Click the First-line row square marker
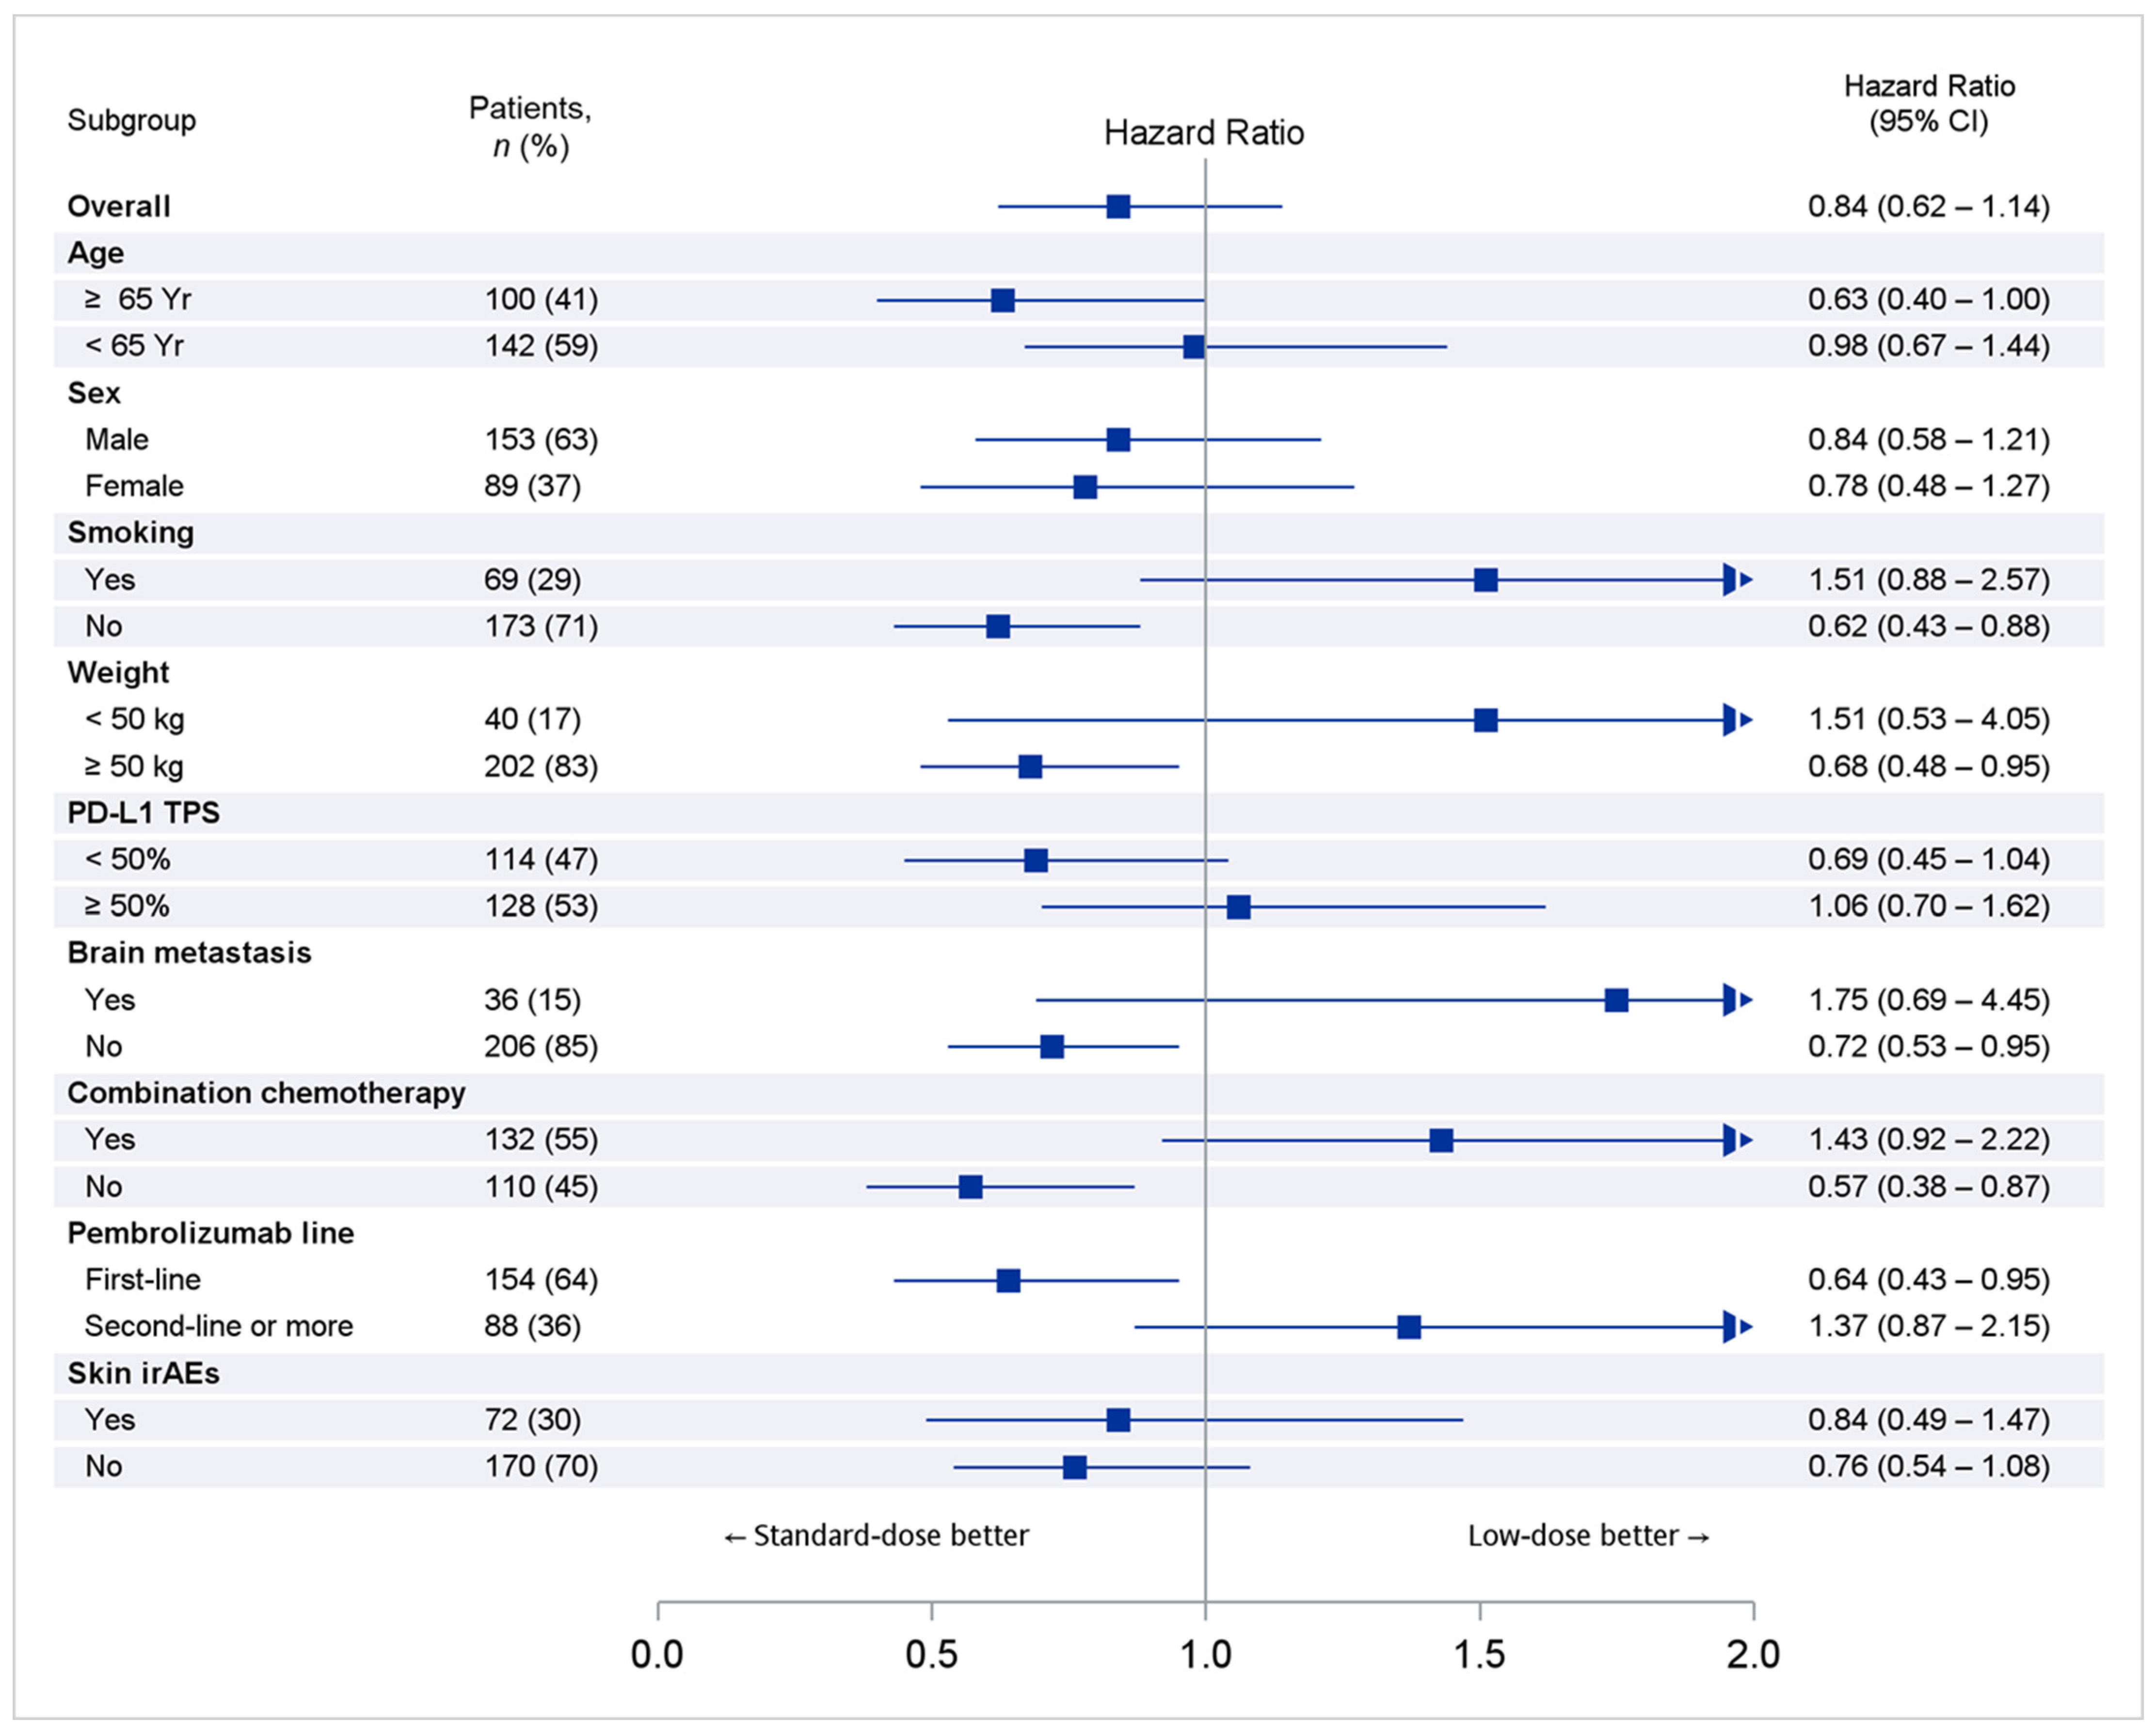Image resolution: width=2156 pixels, height=1731 pixels. click(x=1008, y=1280)
